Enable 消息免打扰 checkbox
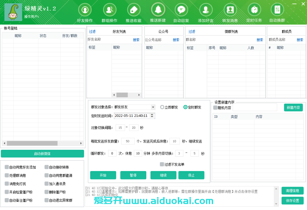 point(7,184)
